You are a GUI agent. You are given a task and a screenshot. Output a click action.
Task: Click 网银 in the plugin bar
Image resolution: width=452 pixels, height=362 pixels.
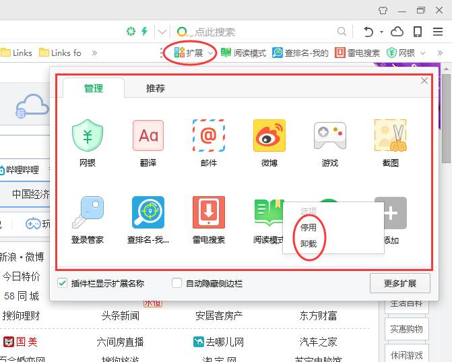tap(401, 53)
